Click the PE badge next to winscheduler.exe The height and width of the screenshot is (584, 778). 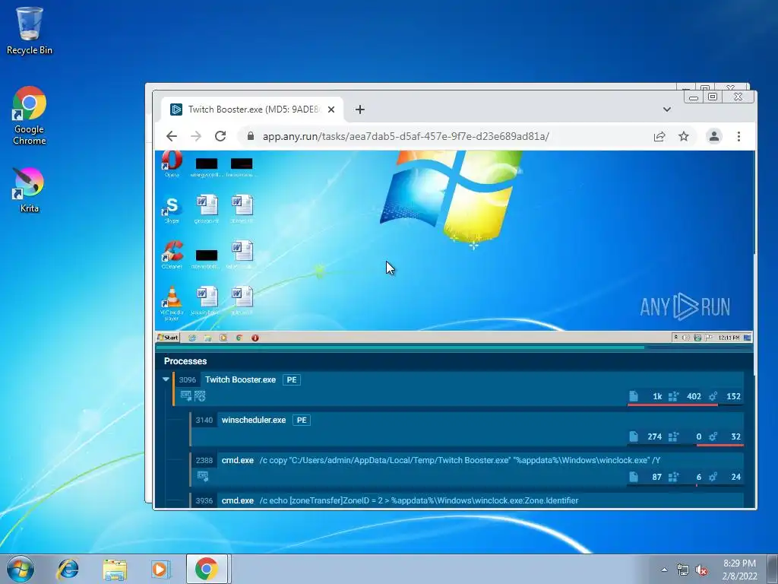point(302,420)
